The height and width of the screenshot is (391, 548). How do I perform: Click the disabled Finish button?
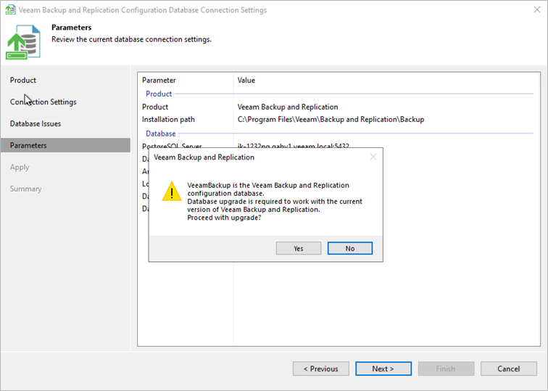(x=446, y=369)
